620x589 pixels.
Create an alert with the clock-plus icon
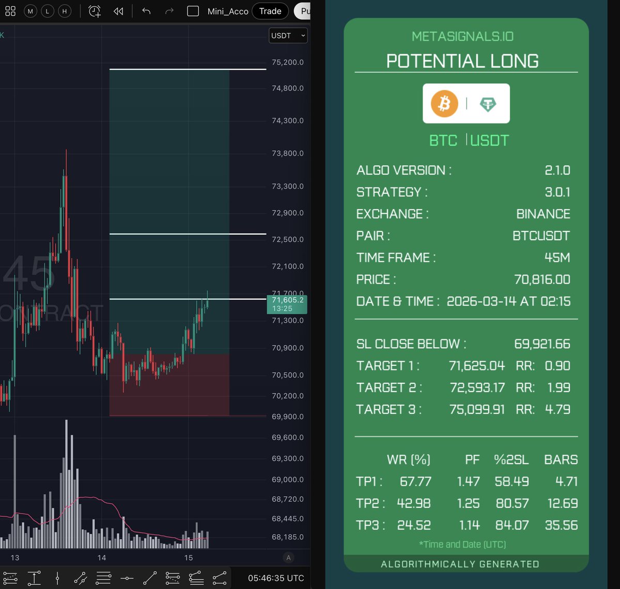click(95, 11)
